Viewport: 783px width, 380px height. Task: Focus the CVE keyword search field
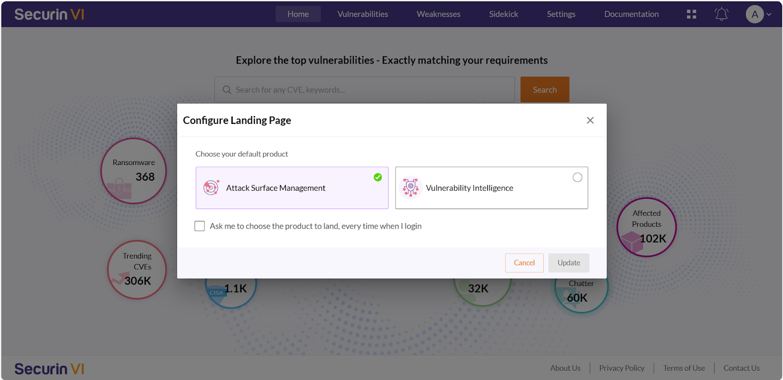pyautogui.click(x=365, y=90)
